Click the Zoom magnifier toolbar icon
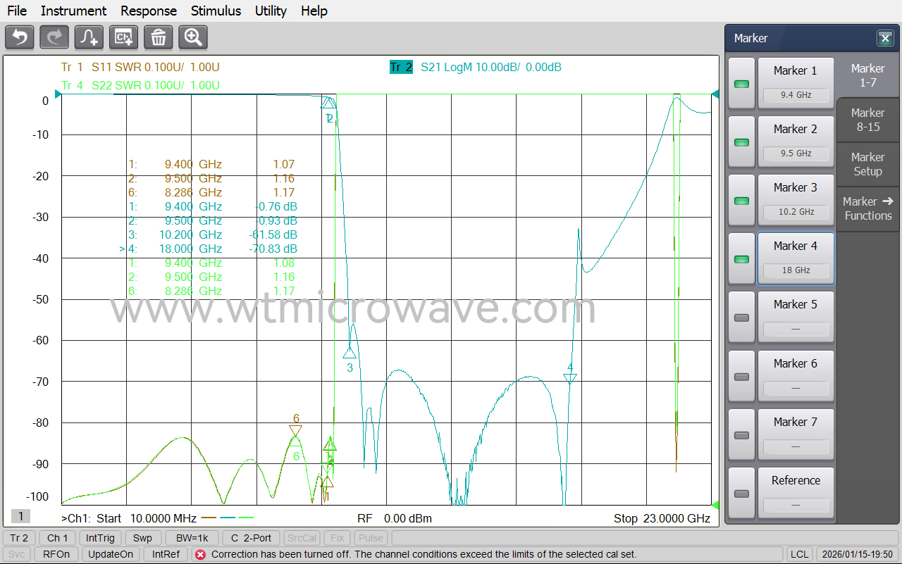Image resolution: width=902 pixels, height=564 pixels. tap(193, 37)
